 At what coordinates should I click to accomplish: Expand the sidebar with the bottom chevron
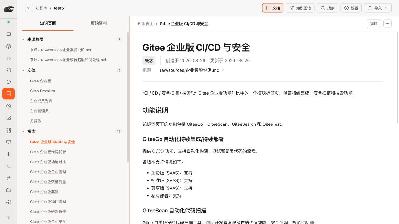(9, 218)
